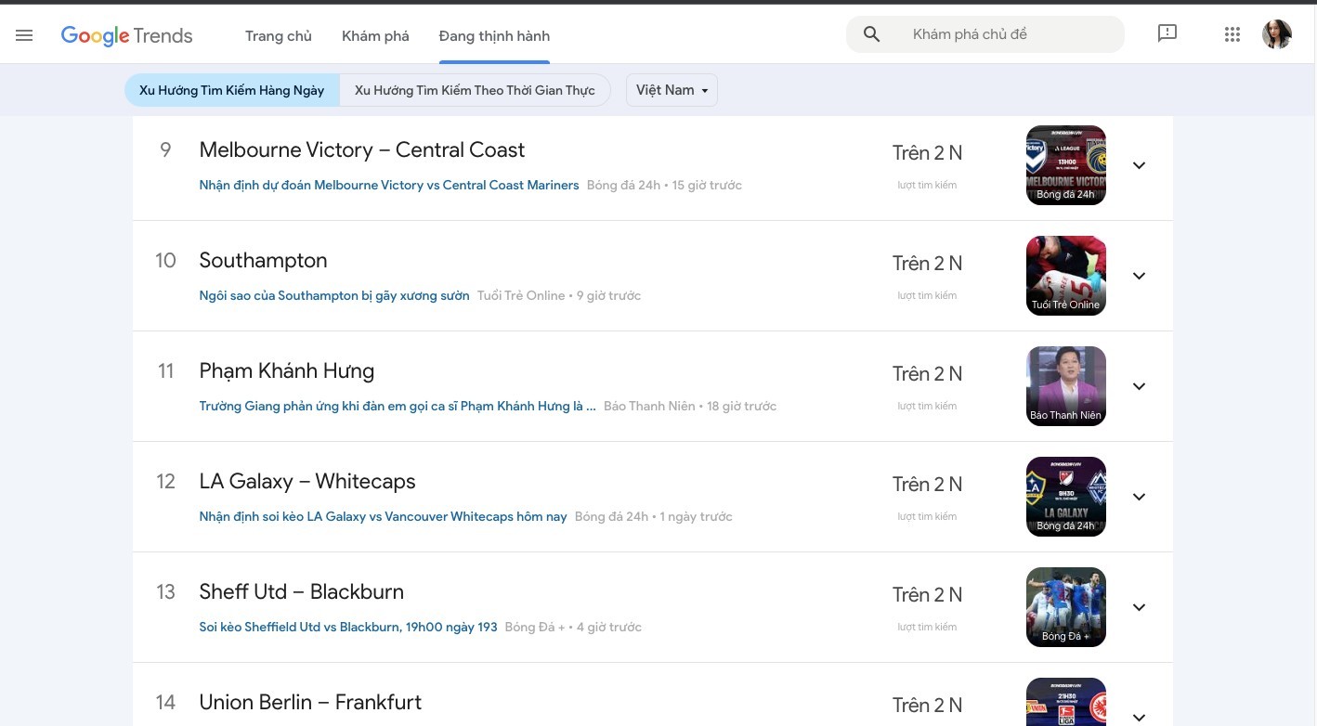This screenshot has height=726, width=1317.
Task: Click the Southampton Tuổi Trẻ Online thumbnail
Action: [x=1065, y=276]
